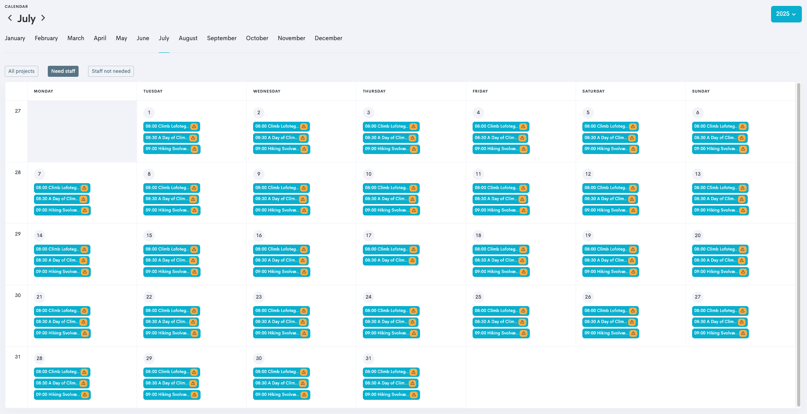Click warning icon on July 5 Hiking Svolvær event
Image resolution: width=807 pixels, height=414 pixels.
coord(633,149)
